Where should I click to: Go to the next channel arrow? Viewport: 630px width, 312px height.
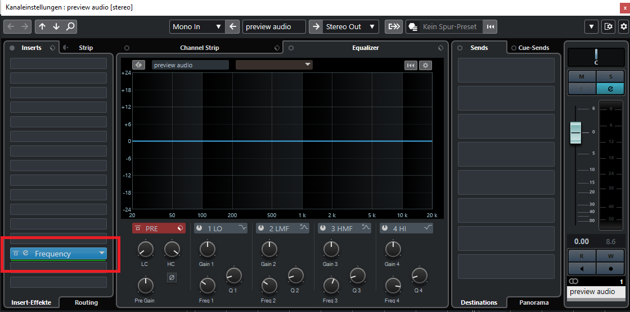coord(56,26)
